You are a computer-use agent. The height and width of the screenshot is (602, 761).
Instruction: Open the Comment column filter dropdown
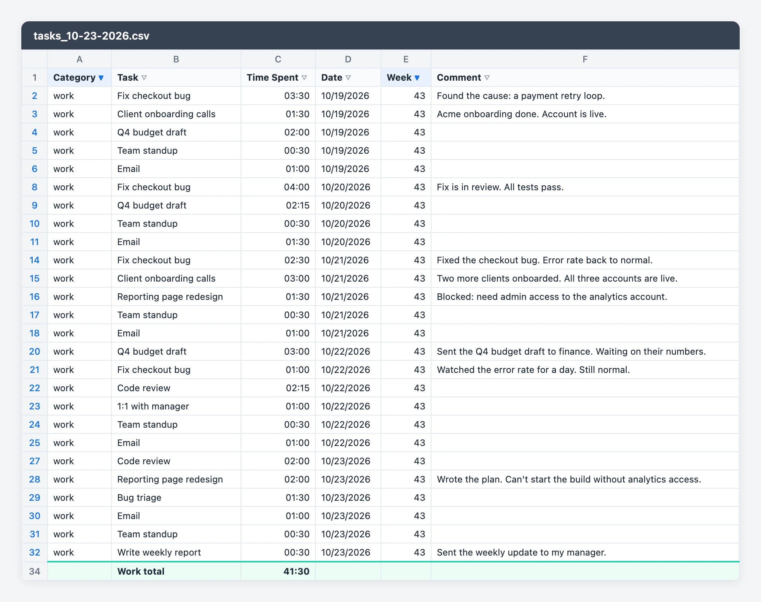[487, 78]
